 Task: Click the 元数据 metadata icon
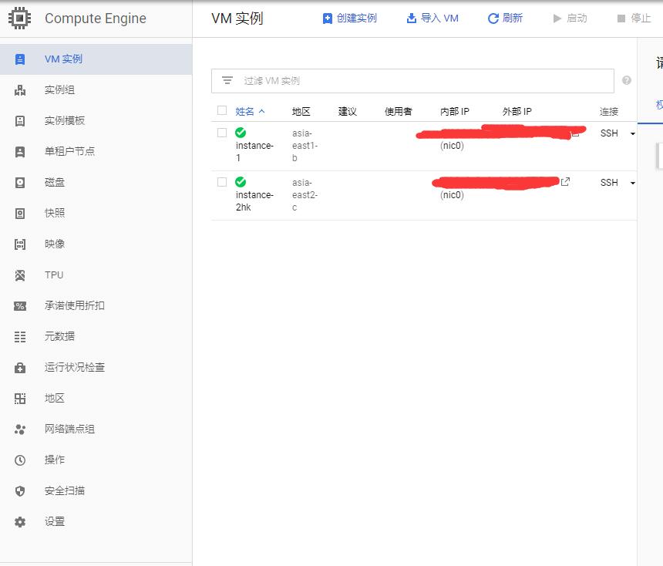point(20,337)
